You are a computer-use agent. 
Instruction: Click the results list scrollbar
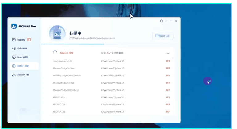tap(173, 58)
